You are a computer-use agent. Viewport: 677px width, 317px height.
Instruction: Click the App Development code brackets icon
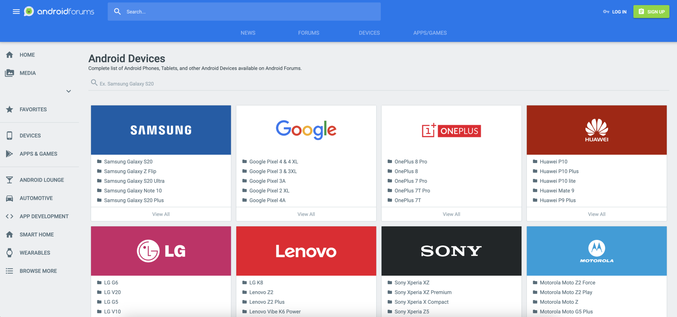pyautogui.click(x=9, y=217)
